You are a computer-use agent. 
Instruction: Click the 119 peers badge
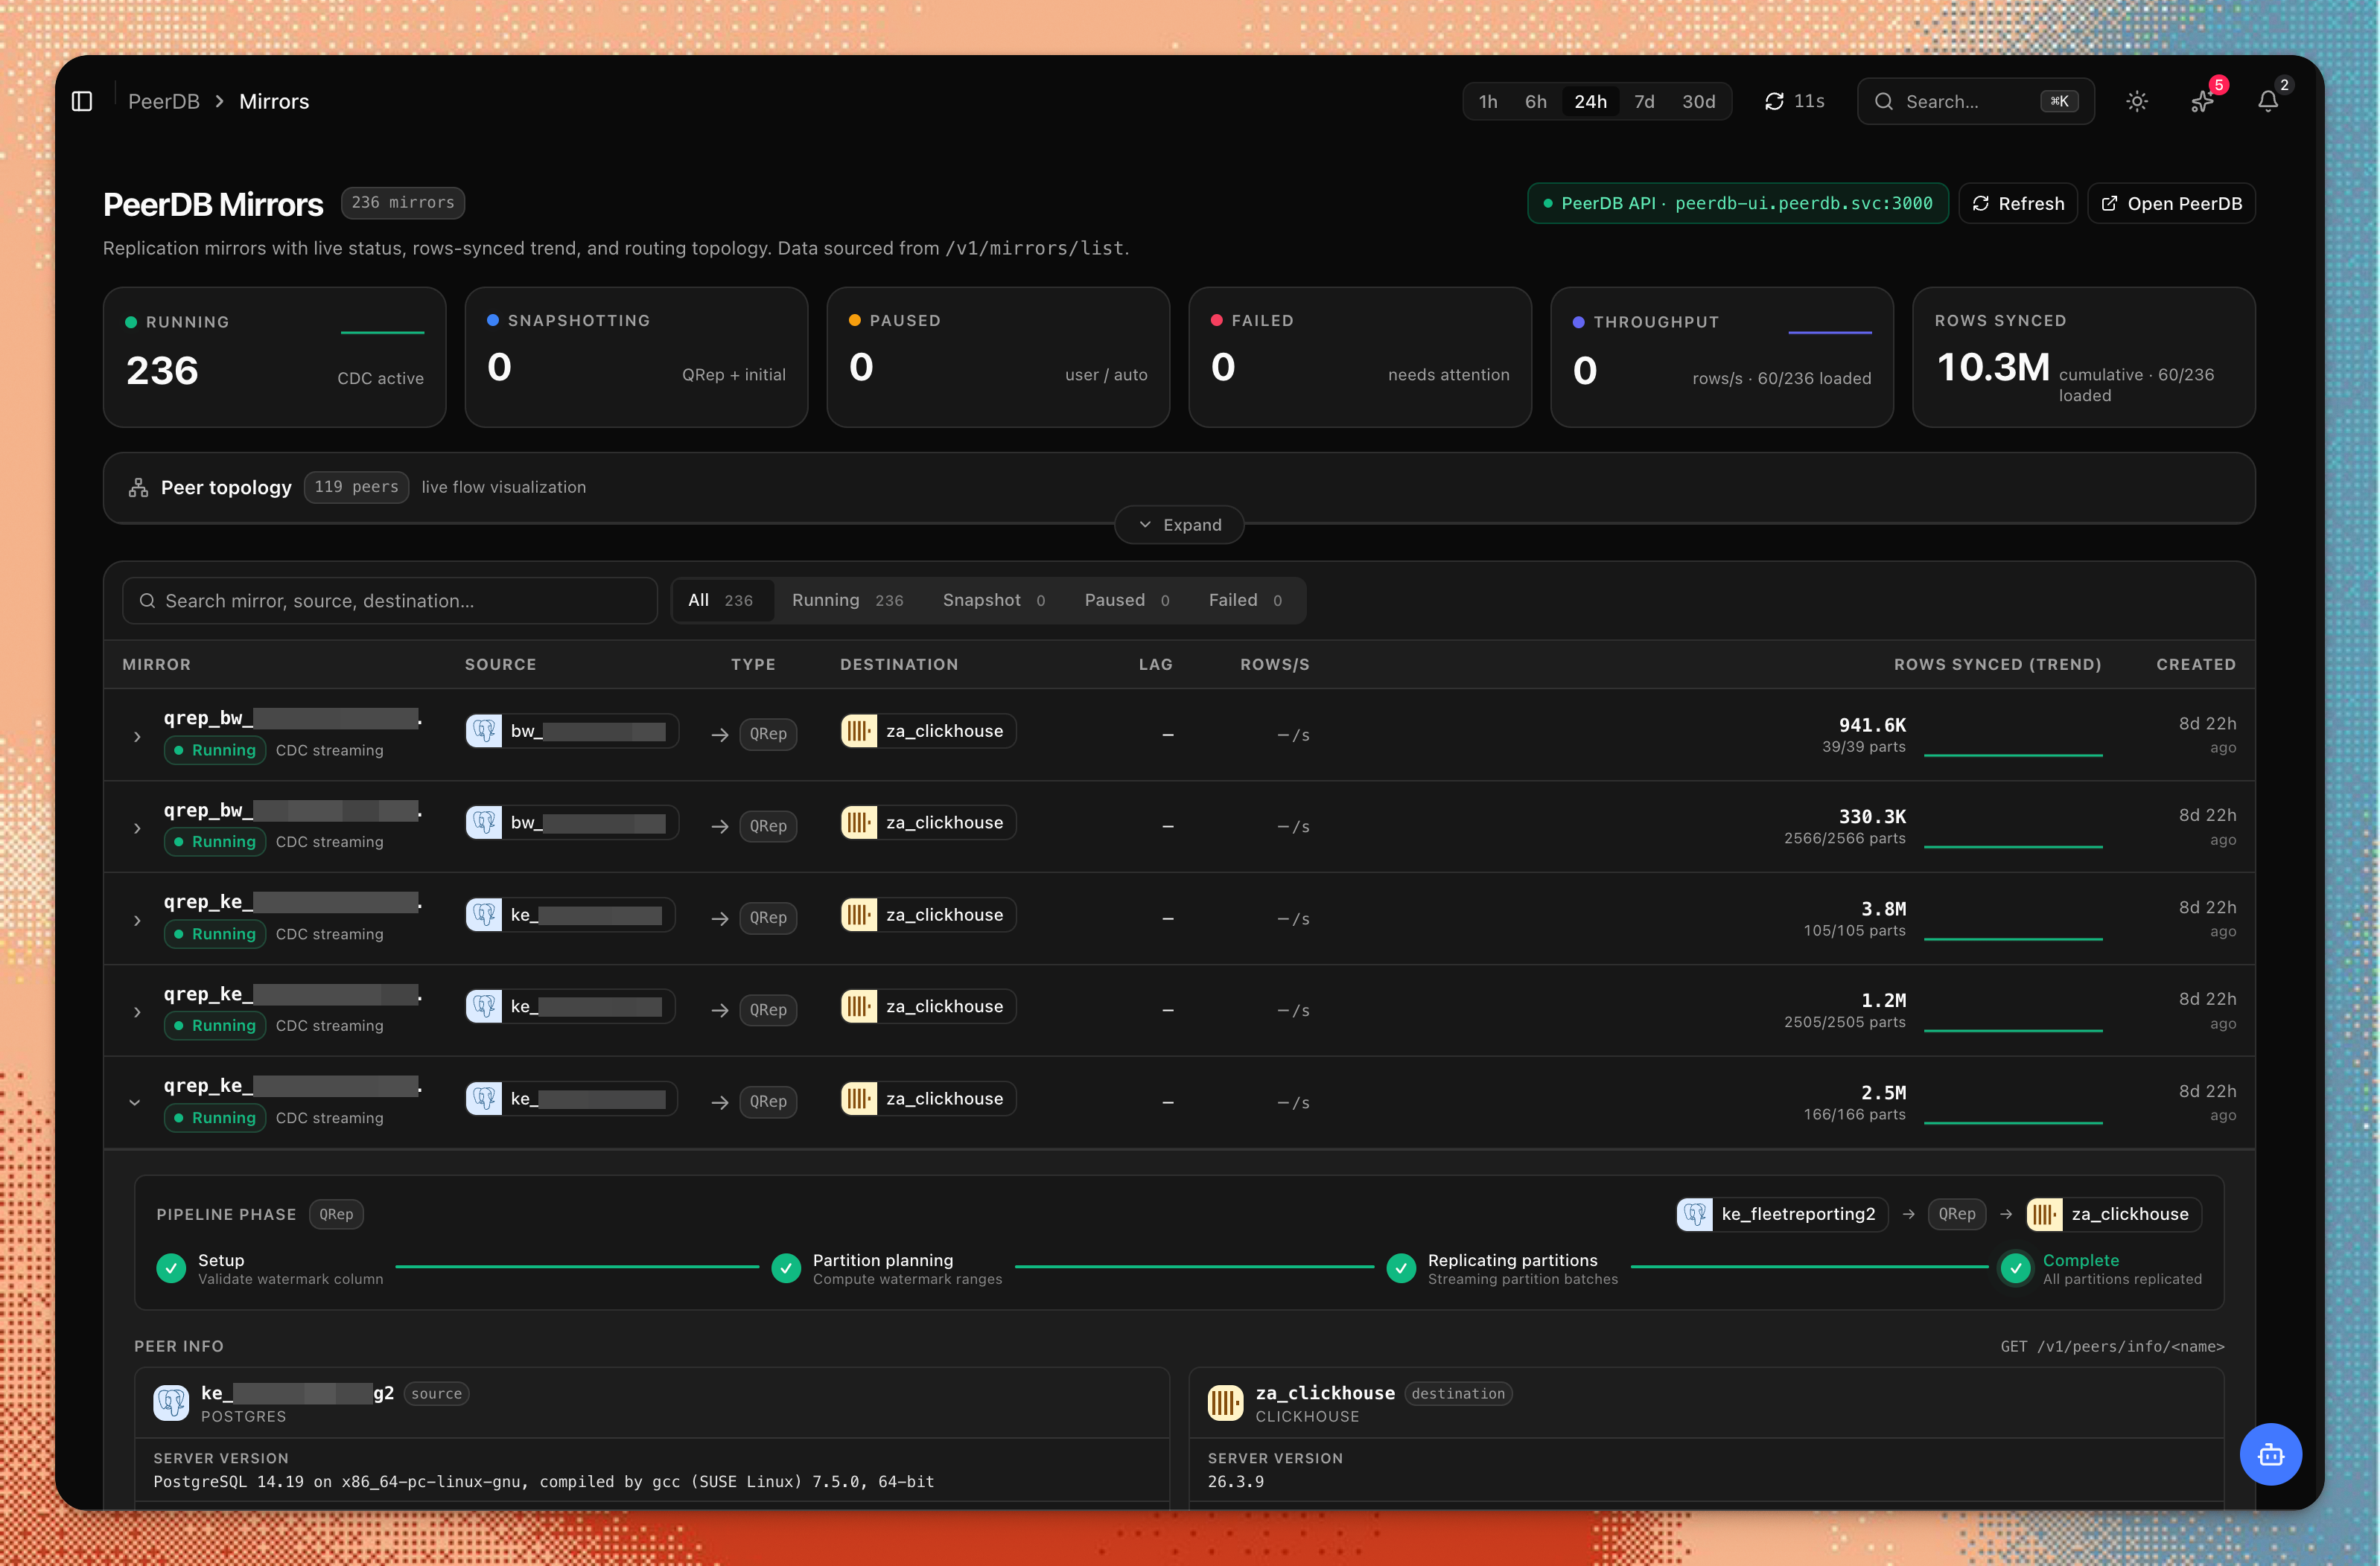pos(356,487)
